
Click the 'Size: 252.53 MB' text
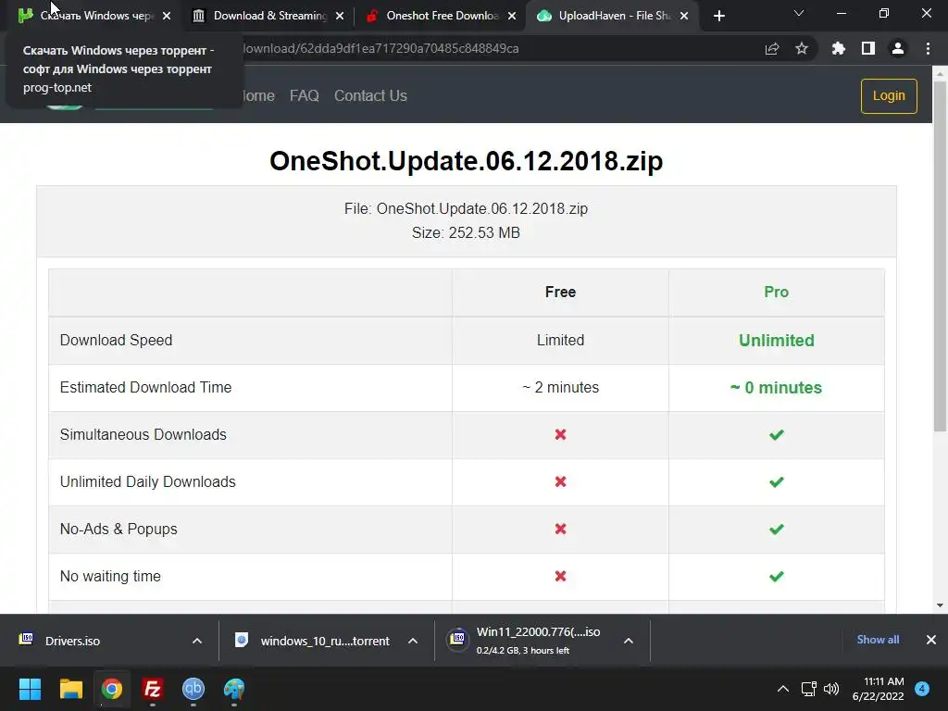[x=467, y=232]
